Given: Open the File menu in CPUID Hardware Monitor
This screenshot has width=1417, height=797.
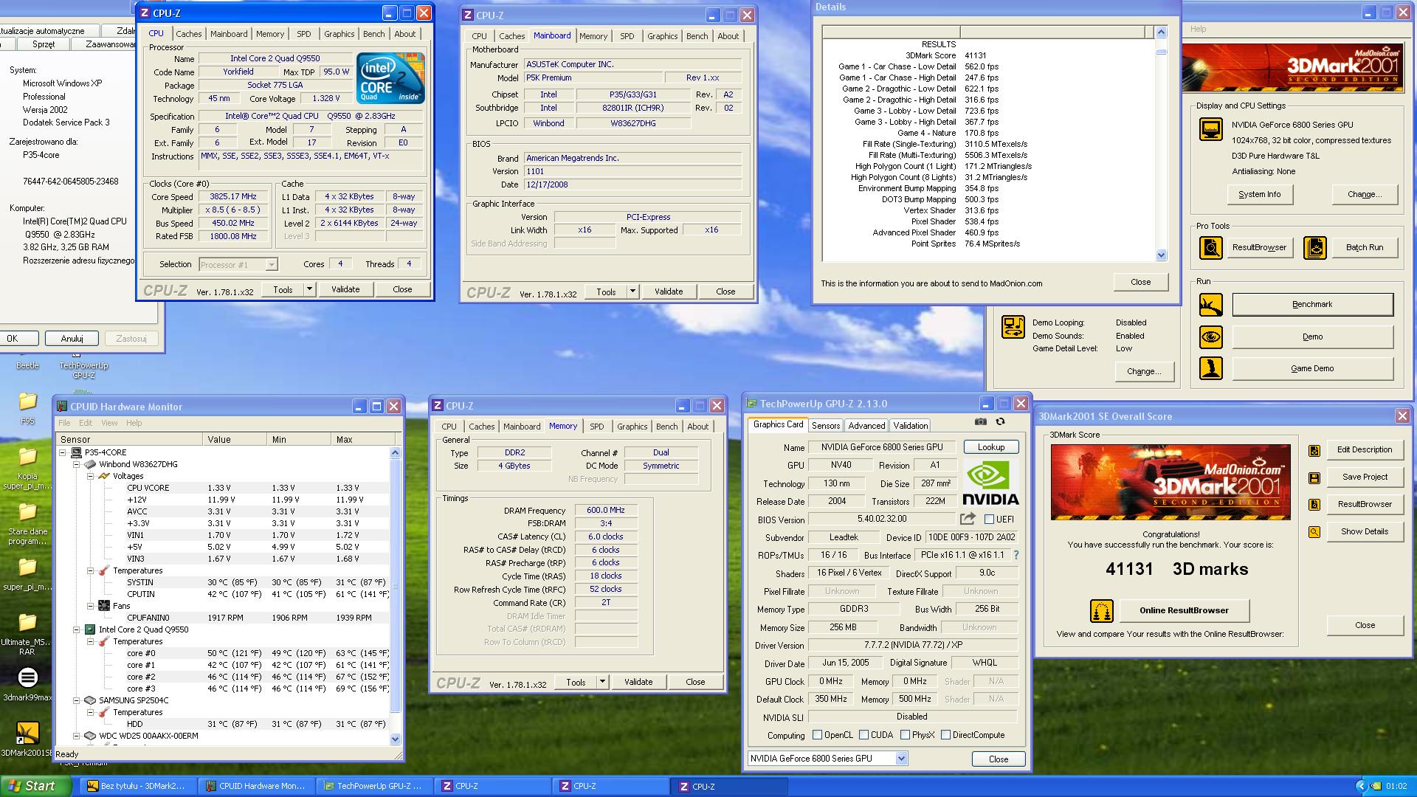Looking at the screenshot, I should [x=64, y=423].
